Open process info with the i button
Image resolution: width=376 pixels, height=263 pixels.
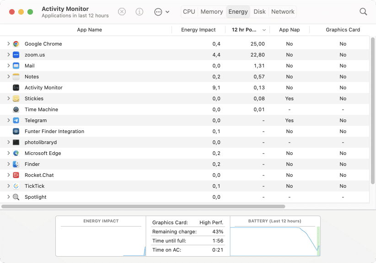(140, 12)
